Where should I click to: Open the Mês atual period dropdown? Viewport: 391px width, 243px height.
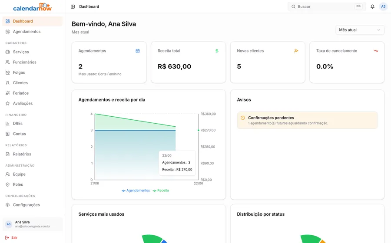(x=360, y=30)
